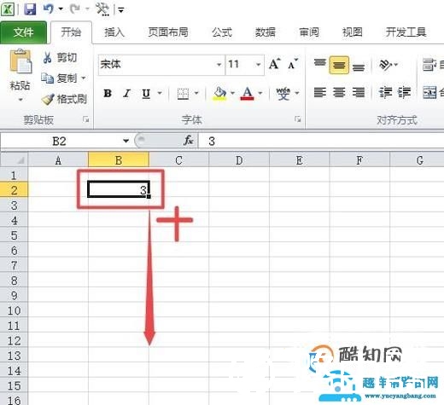Center text horizontally icon
The height and width of the screenshot is (405, 444).
click(x=339, y=92)
